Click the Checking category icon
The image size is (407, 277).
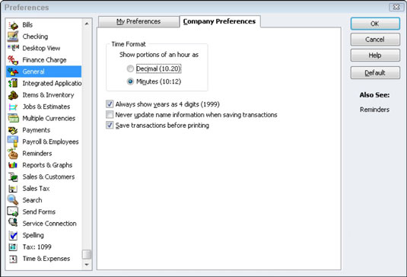pyautogui.click(x=13, y=37)
